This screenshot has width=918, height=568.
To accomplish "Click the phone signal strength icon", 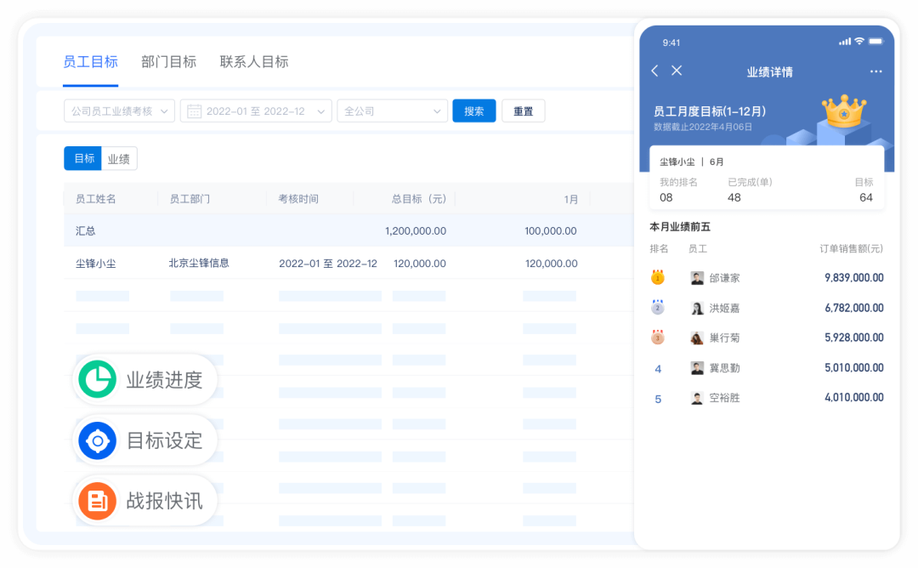I will [x=845, y=42].
